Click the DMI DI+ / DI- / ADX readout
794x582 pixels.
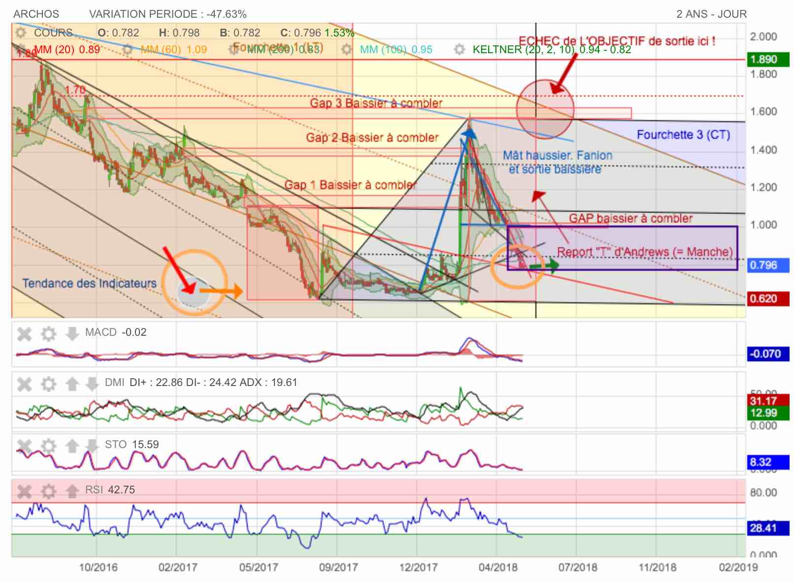point(201,383)
